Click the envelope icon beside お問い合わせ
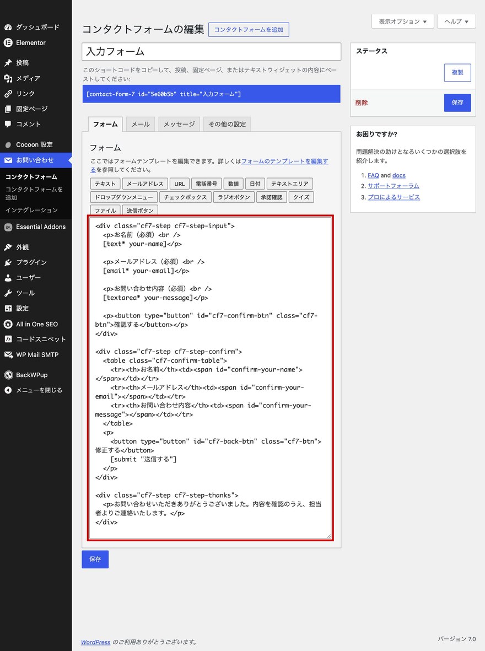Screen dimensions: 485x651 coord(8,160)
